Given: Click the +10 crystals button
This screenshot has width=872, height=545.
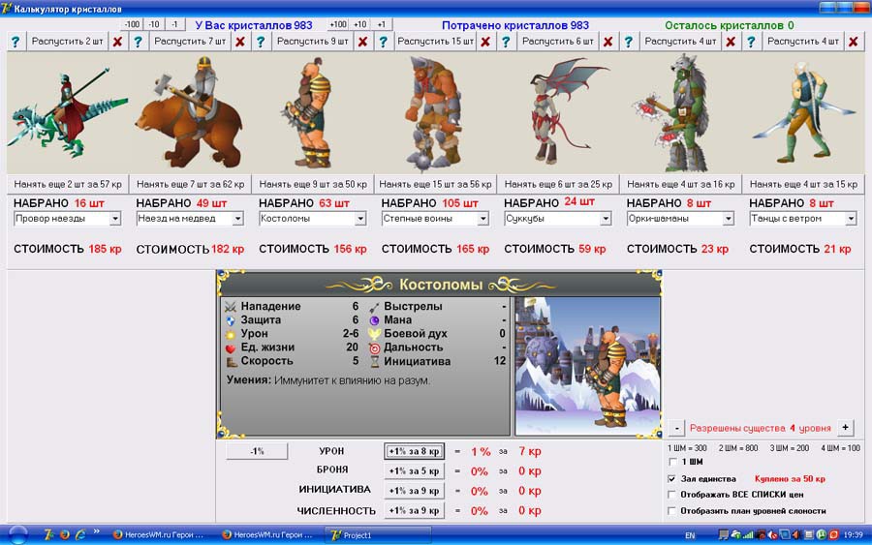Looking at the screenshot, I should [x=360, y=24].
